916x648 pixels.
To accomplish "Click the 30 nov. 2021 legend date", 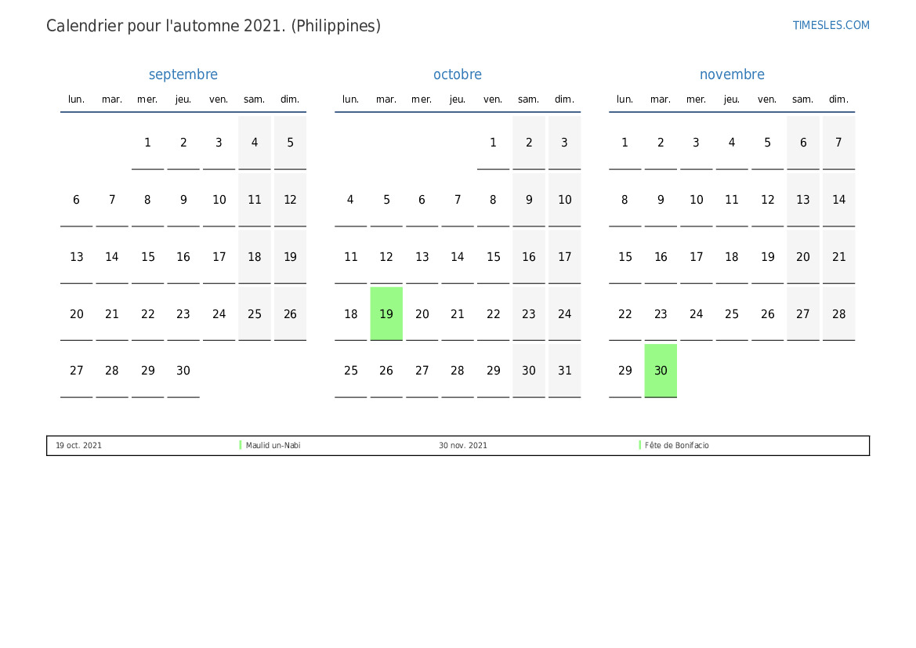I will click(x=463, y=446).
